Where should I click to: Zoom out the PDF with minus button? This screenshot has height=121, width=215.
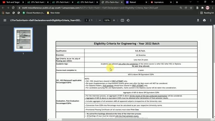(100, 20)
